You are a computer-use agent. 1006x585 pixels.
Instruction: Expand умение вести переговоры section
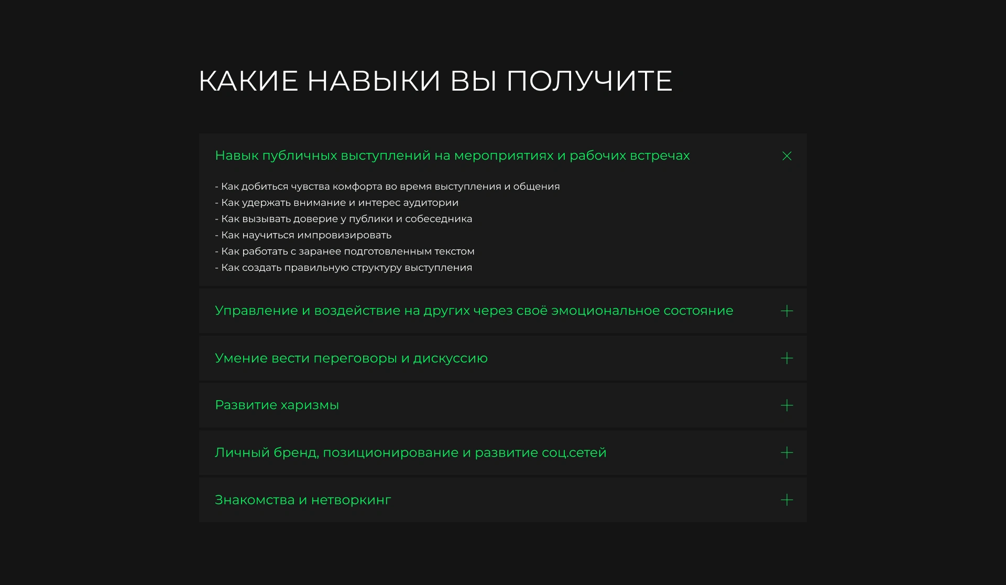(786, 357)
